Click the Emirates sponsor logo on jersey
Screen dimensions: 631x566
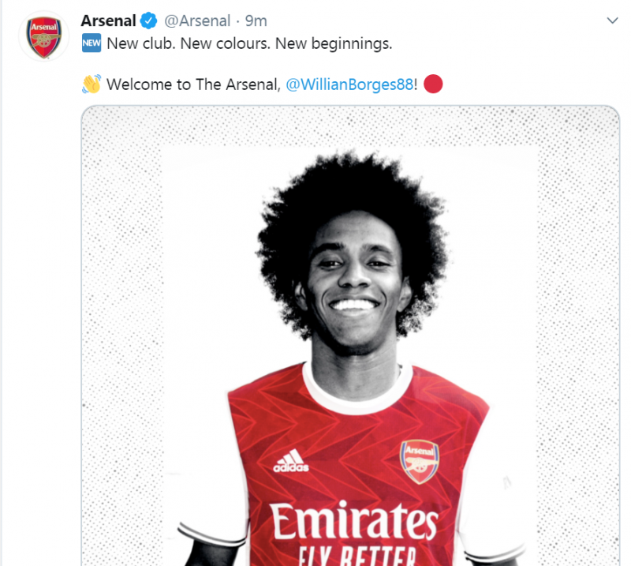pyautogui.click(x=353, y=523)
